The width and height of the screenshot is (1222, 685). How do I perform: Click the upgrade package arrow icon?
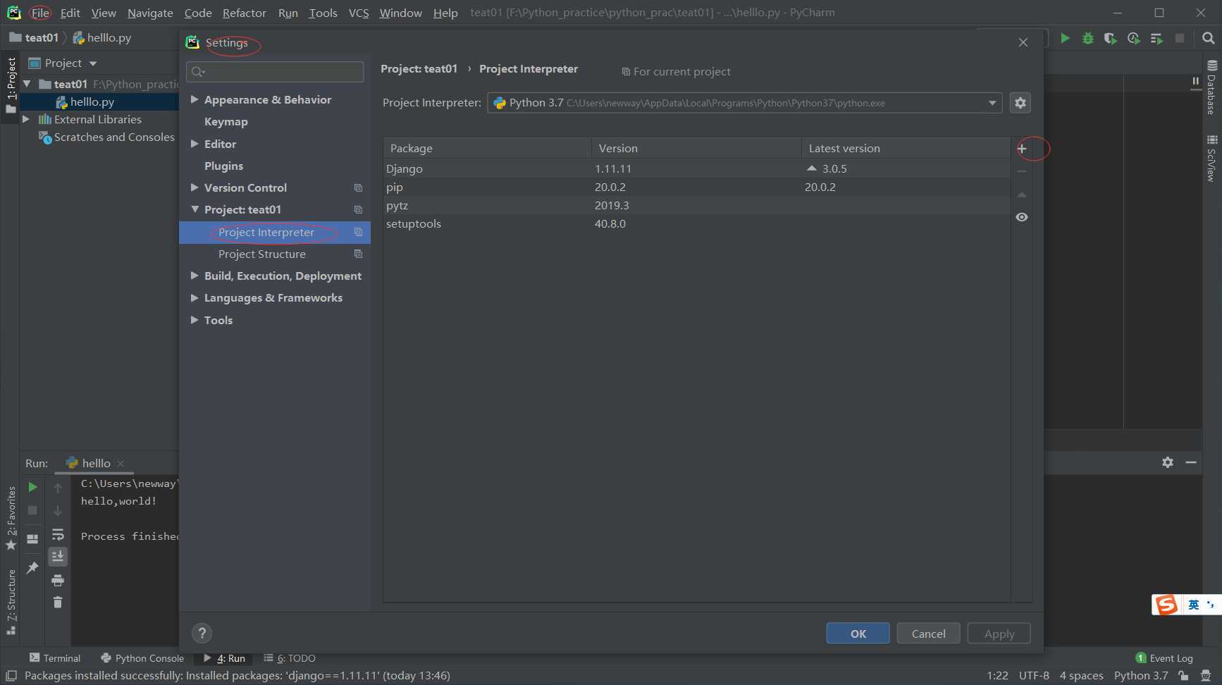[1022, 195]
